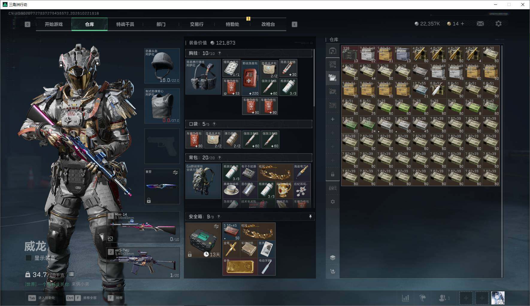Open the warehouse sidebar gear icon

(332, 202)
